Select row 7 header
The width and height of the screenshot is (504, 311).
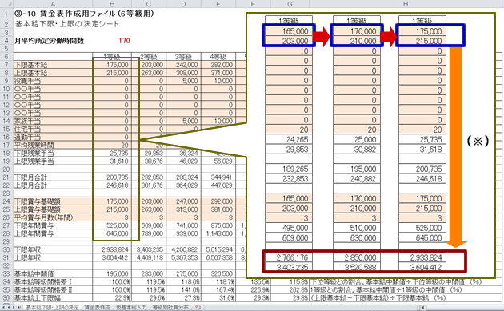click(6, 65)
